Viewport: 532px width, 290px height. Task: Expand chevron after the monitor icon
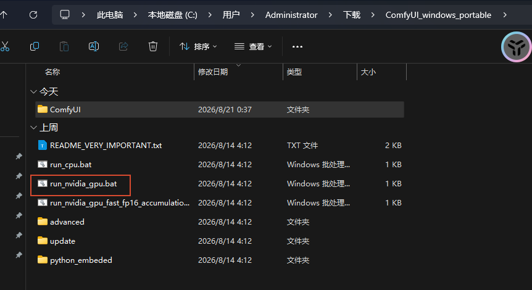(83, 15)
